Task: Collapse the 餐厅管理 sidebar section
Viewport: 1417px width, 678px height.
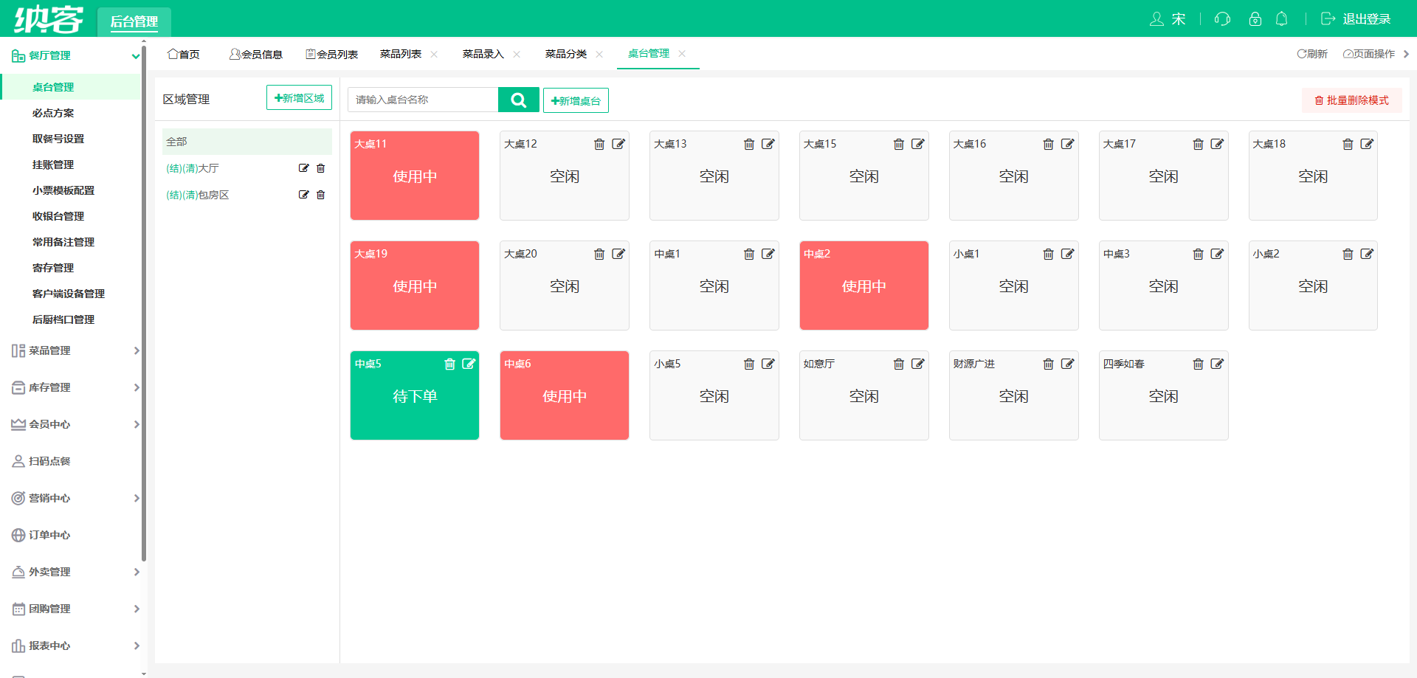Action: click(x=136, y=55)
